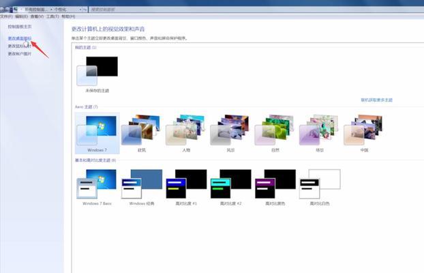Click the 搜索控制面板 search box
Image resolution: width=424 pixels, height=273 pixels.
[x=256, y=10]
